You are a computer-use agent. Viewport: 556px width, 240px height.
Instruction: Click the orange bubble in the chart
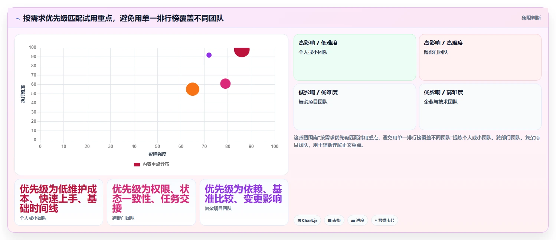pos(192,89)
